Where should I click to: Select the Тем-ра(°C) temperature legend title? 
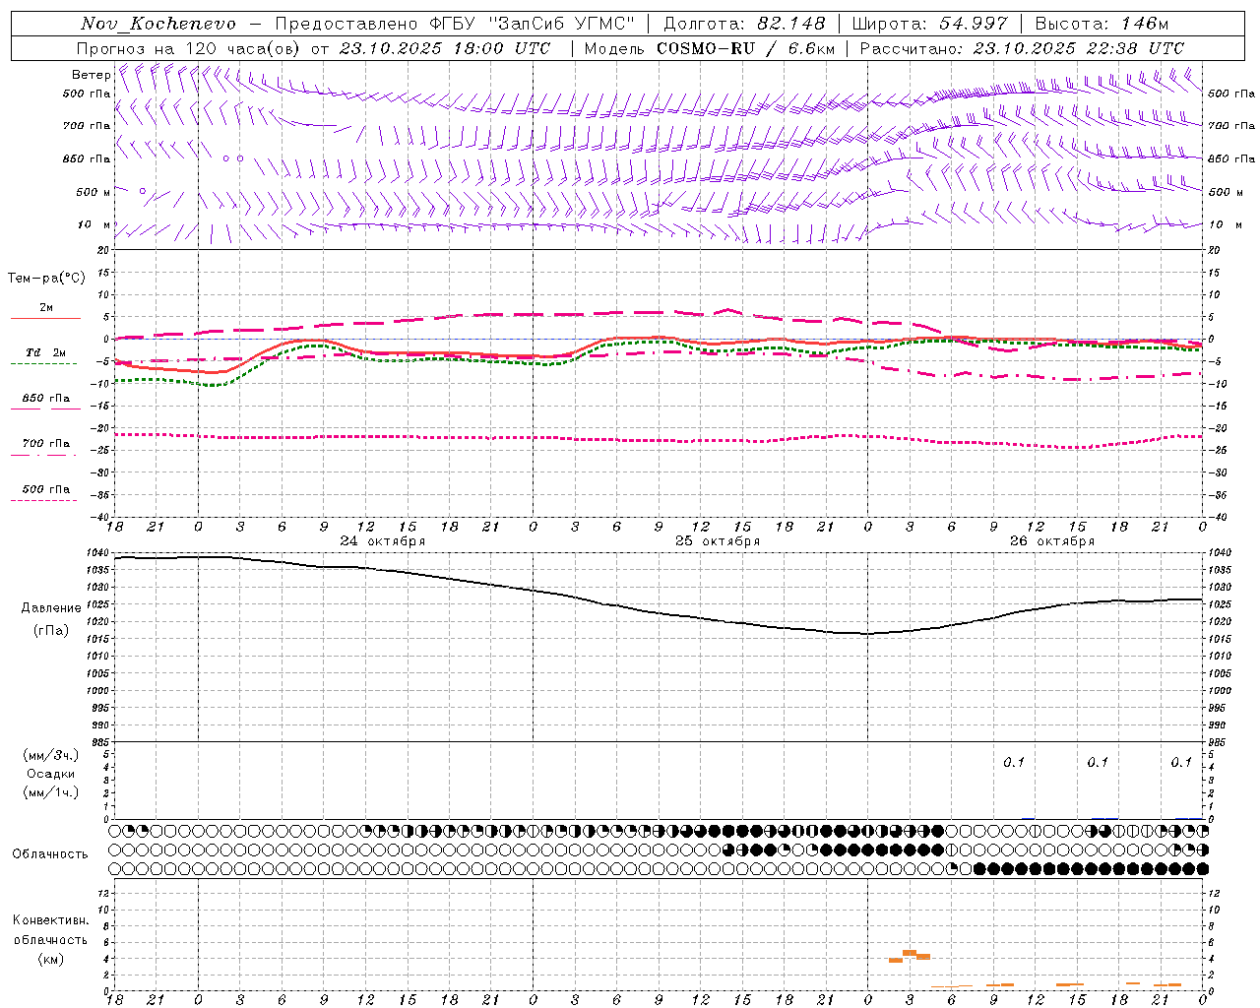coord(46,279)
